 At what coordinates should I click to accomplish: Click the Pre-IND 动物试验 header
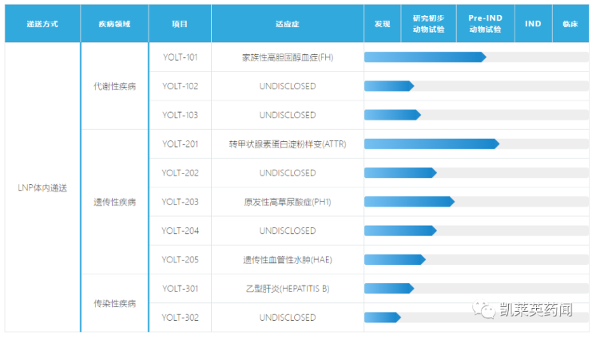486,24
